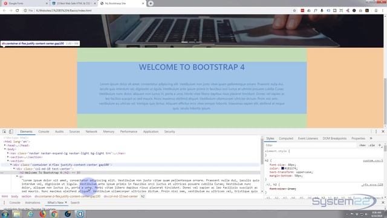Open Firefox from the taskbar
387x218 pixels.
[42, 214]
